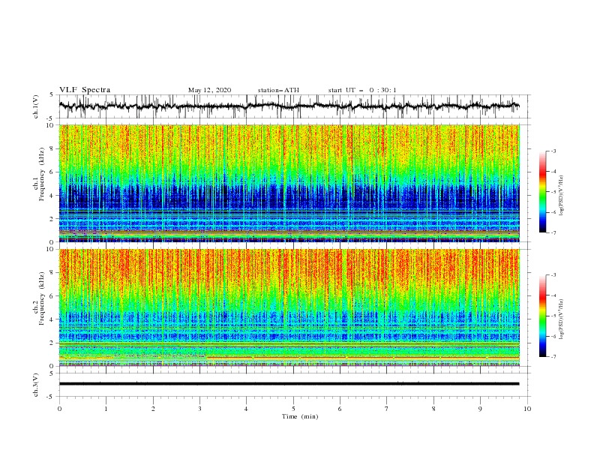Image resolution: width=594 pixels, height=459 pixels.
Task: Click the time axis tick label "8"
Action: (x=433, y=409)
